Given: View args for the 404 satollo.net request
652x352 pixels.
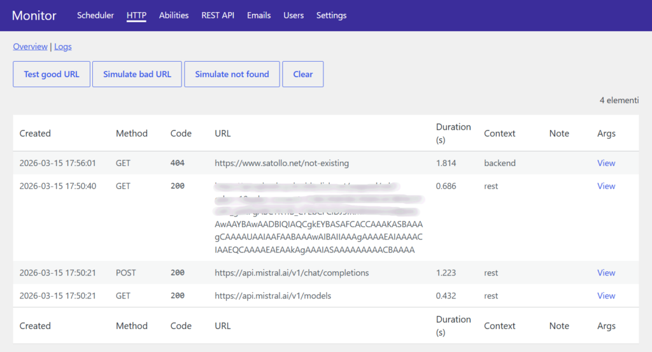Looking at the screenshot, I should 606,163.
